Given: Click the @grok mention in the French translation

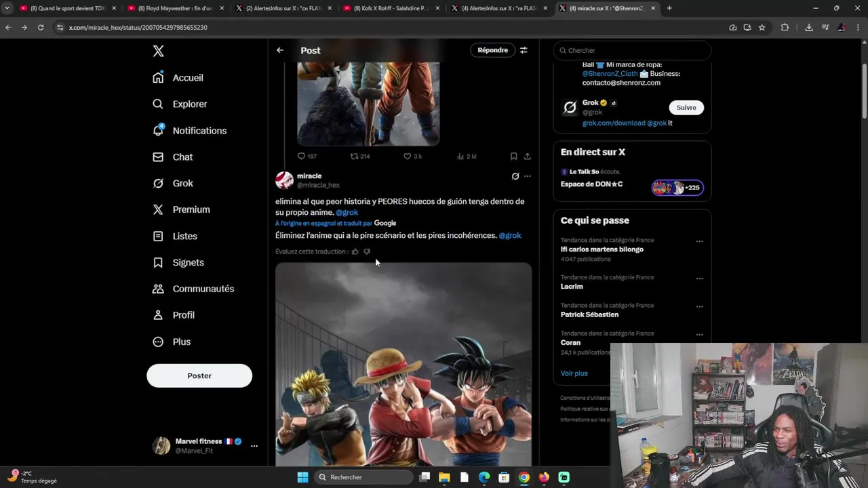Looking at the screenshot, I should click(x=510, y=235).
